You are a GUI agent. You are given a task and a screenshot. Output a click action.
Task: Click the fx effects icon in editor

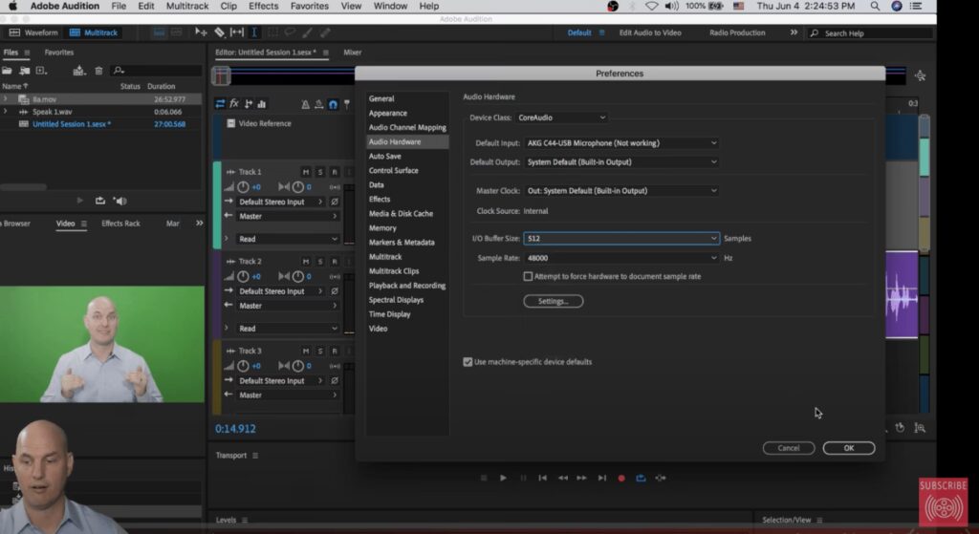pyautogui.click(x=234, y=104)
